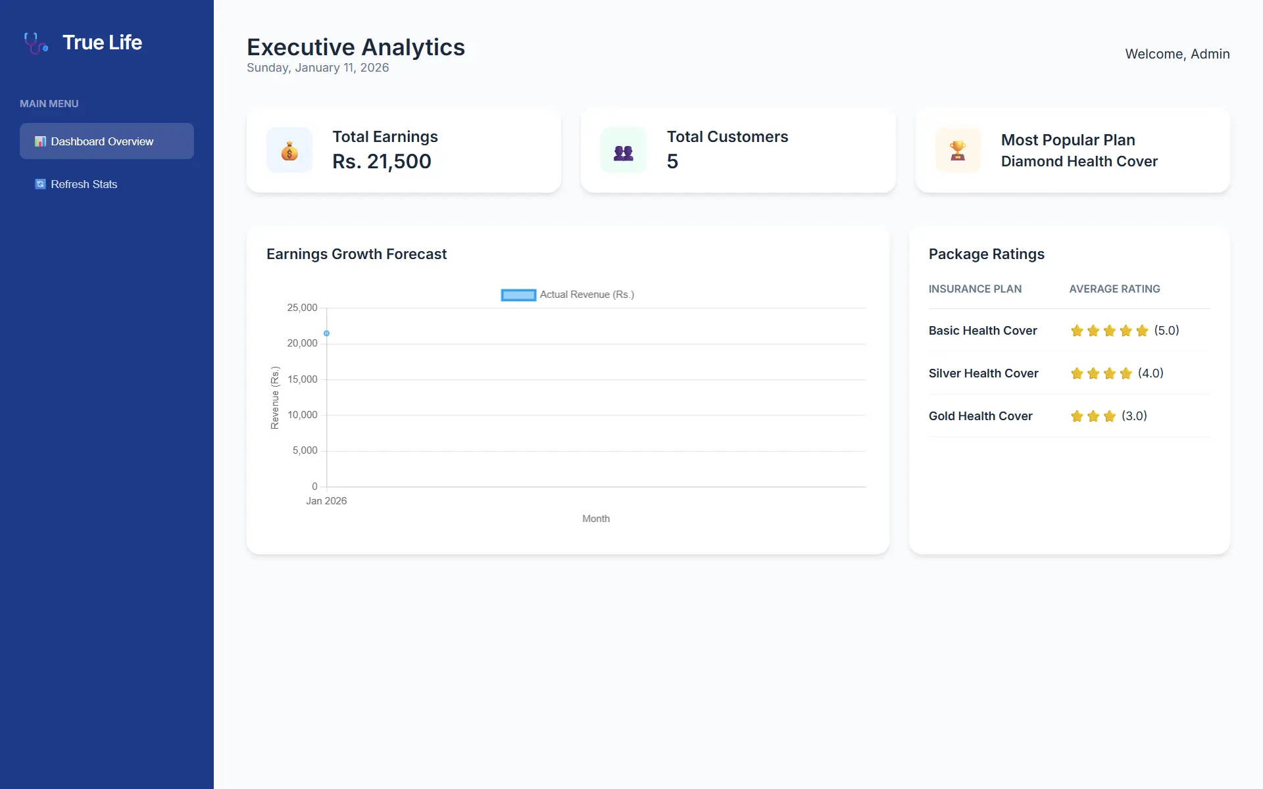Click the Dashboard Overview chart icon
The width and height of the screenshot is (1263, 789).
coord(40,141)
